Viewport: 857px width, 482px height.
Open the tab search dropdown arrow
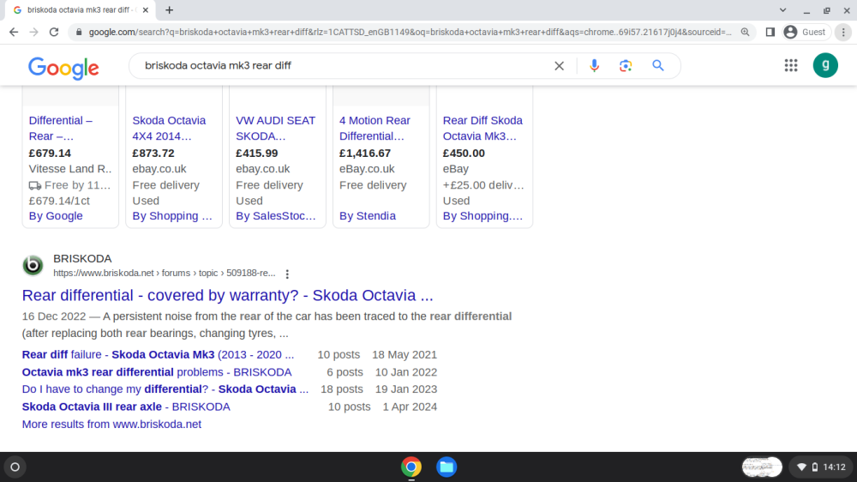click(x=782, y=9)
